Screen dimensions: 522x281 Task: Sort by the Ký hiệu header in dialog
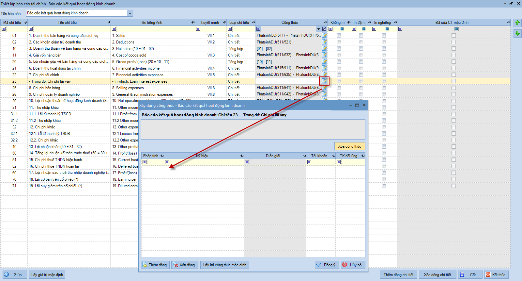[x=202, y=156]
